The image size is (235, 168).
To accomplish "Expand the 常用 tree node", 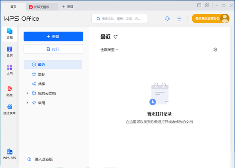I will pyautogui.click(x=27, y=103).
